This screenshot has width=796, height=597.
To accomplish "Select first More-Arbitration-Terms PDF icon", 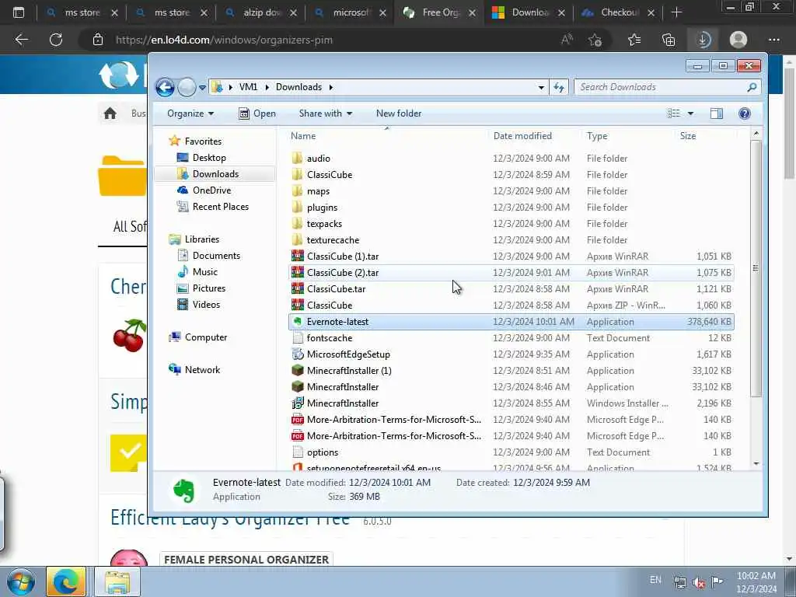I will coord(298,419).
